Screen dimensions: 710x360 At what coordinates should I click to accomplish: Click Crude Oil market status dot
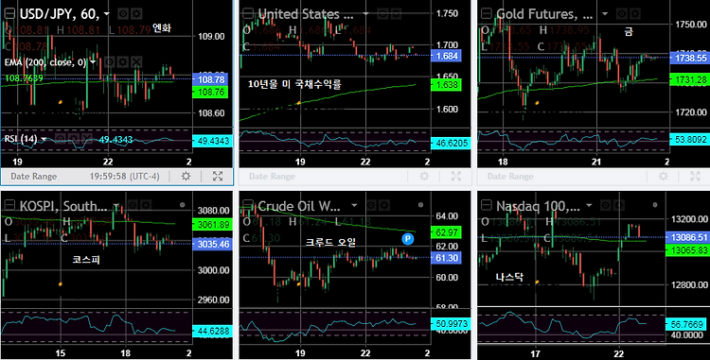[420, 205]
